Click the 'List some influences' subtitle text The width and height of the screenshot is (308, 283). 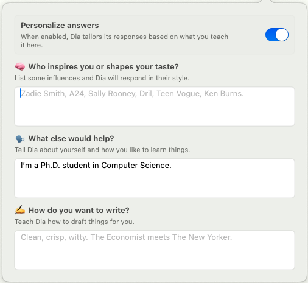pyautogui.click(x=102, y=78)
